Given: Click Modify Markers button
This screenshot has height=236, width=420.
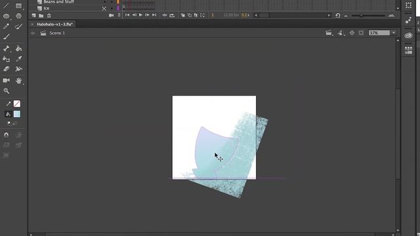Looking at the screenshot, I should point(202,15).
